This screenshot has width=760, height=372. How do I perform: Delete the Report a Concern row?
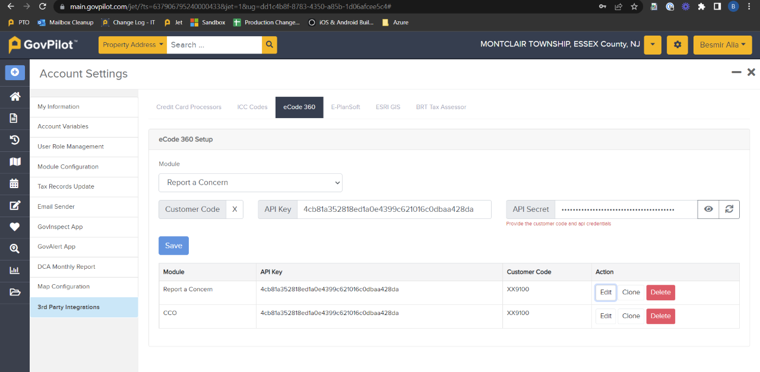click(661, 292)
